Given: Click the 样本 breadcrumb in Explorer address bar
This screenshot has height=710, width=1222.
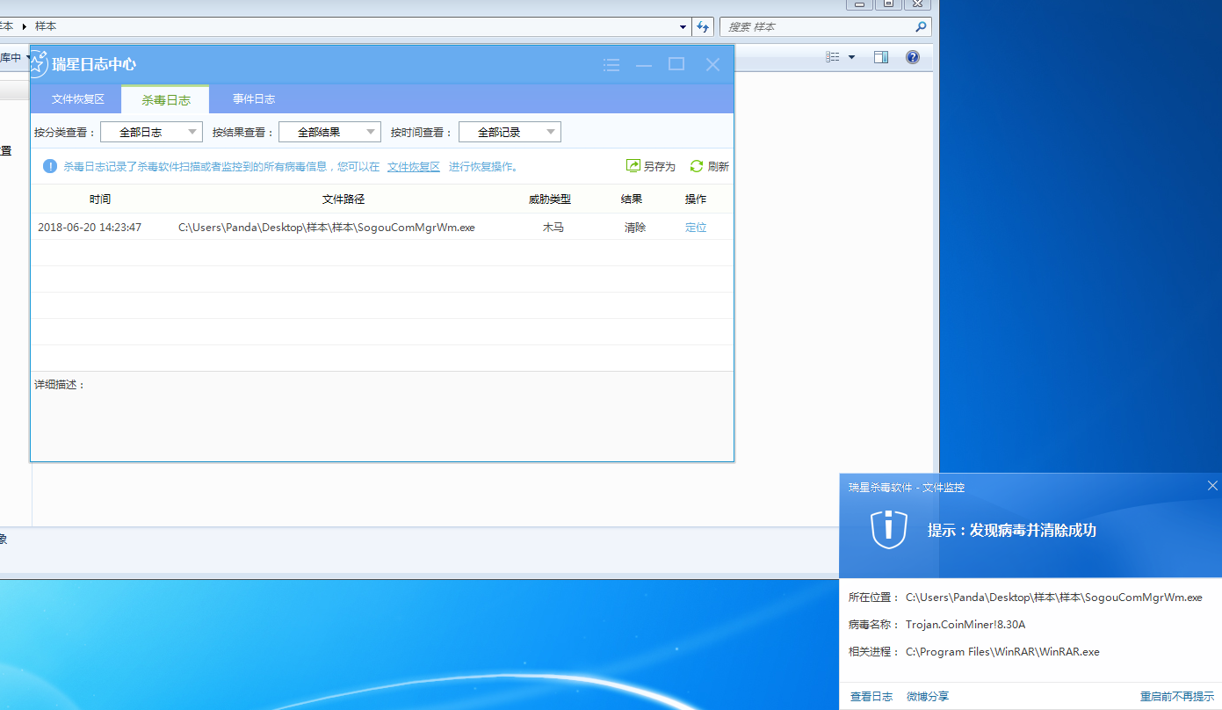Looking at the screenshot, I should pos(46,27).
